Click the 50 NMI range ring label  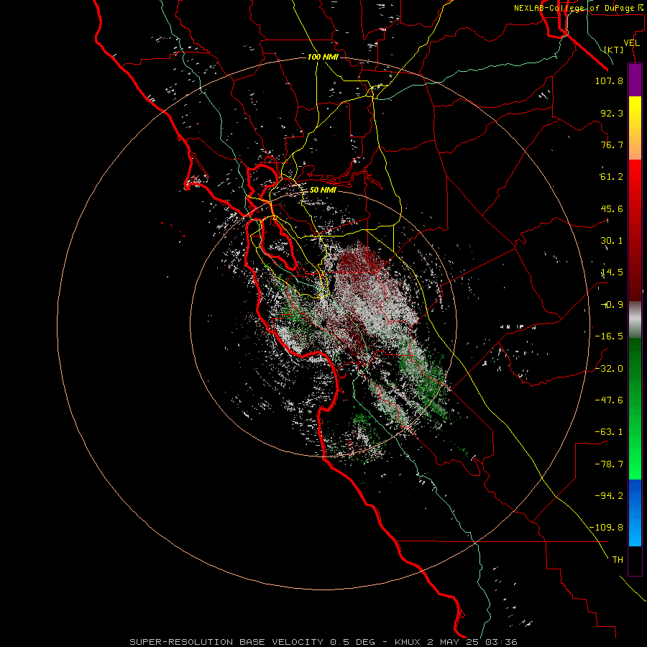[x=323, y=190]
